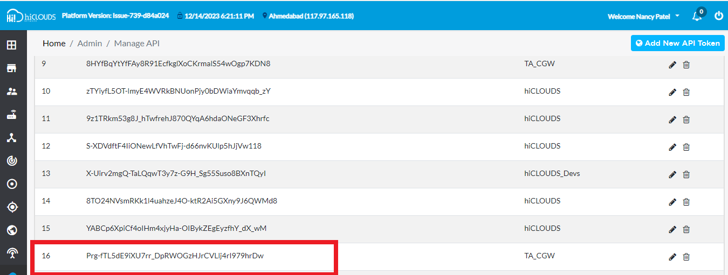Click the date 12/14/2023 6:21:11 PM
Screen dimensions: 728x275
click(219, 16)
